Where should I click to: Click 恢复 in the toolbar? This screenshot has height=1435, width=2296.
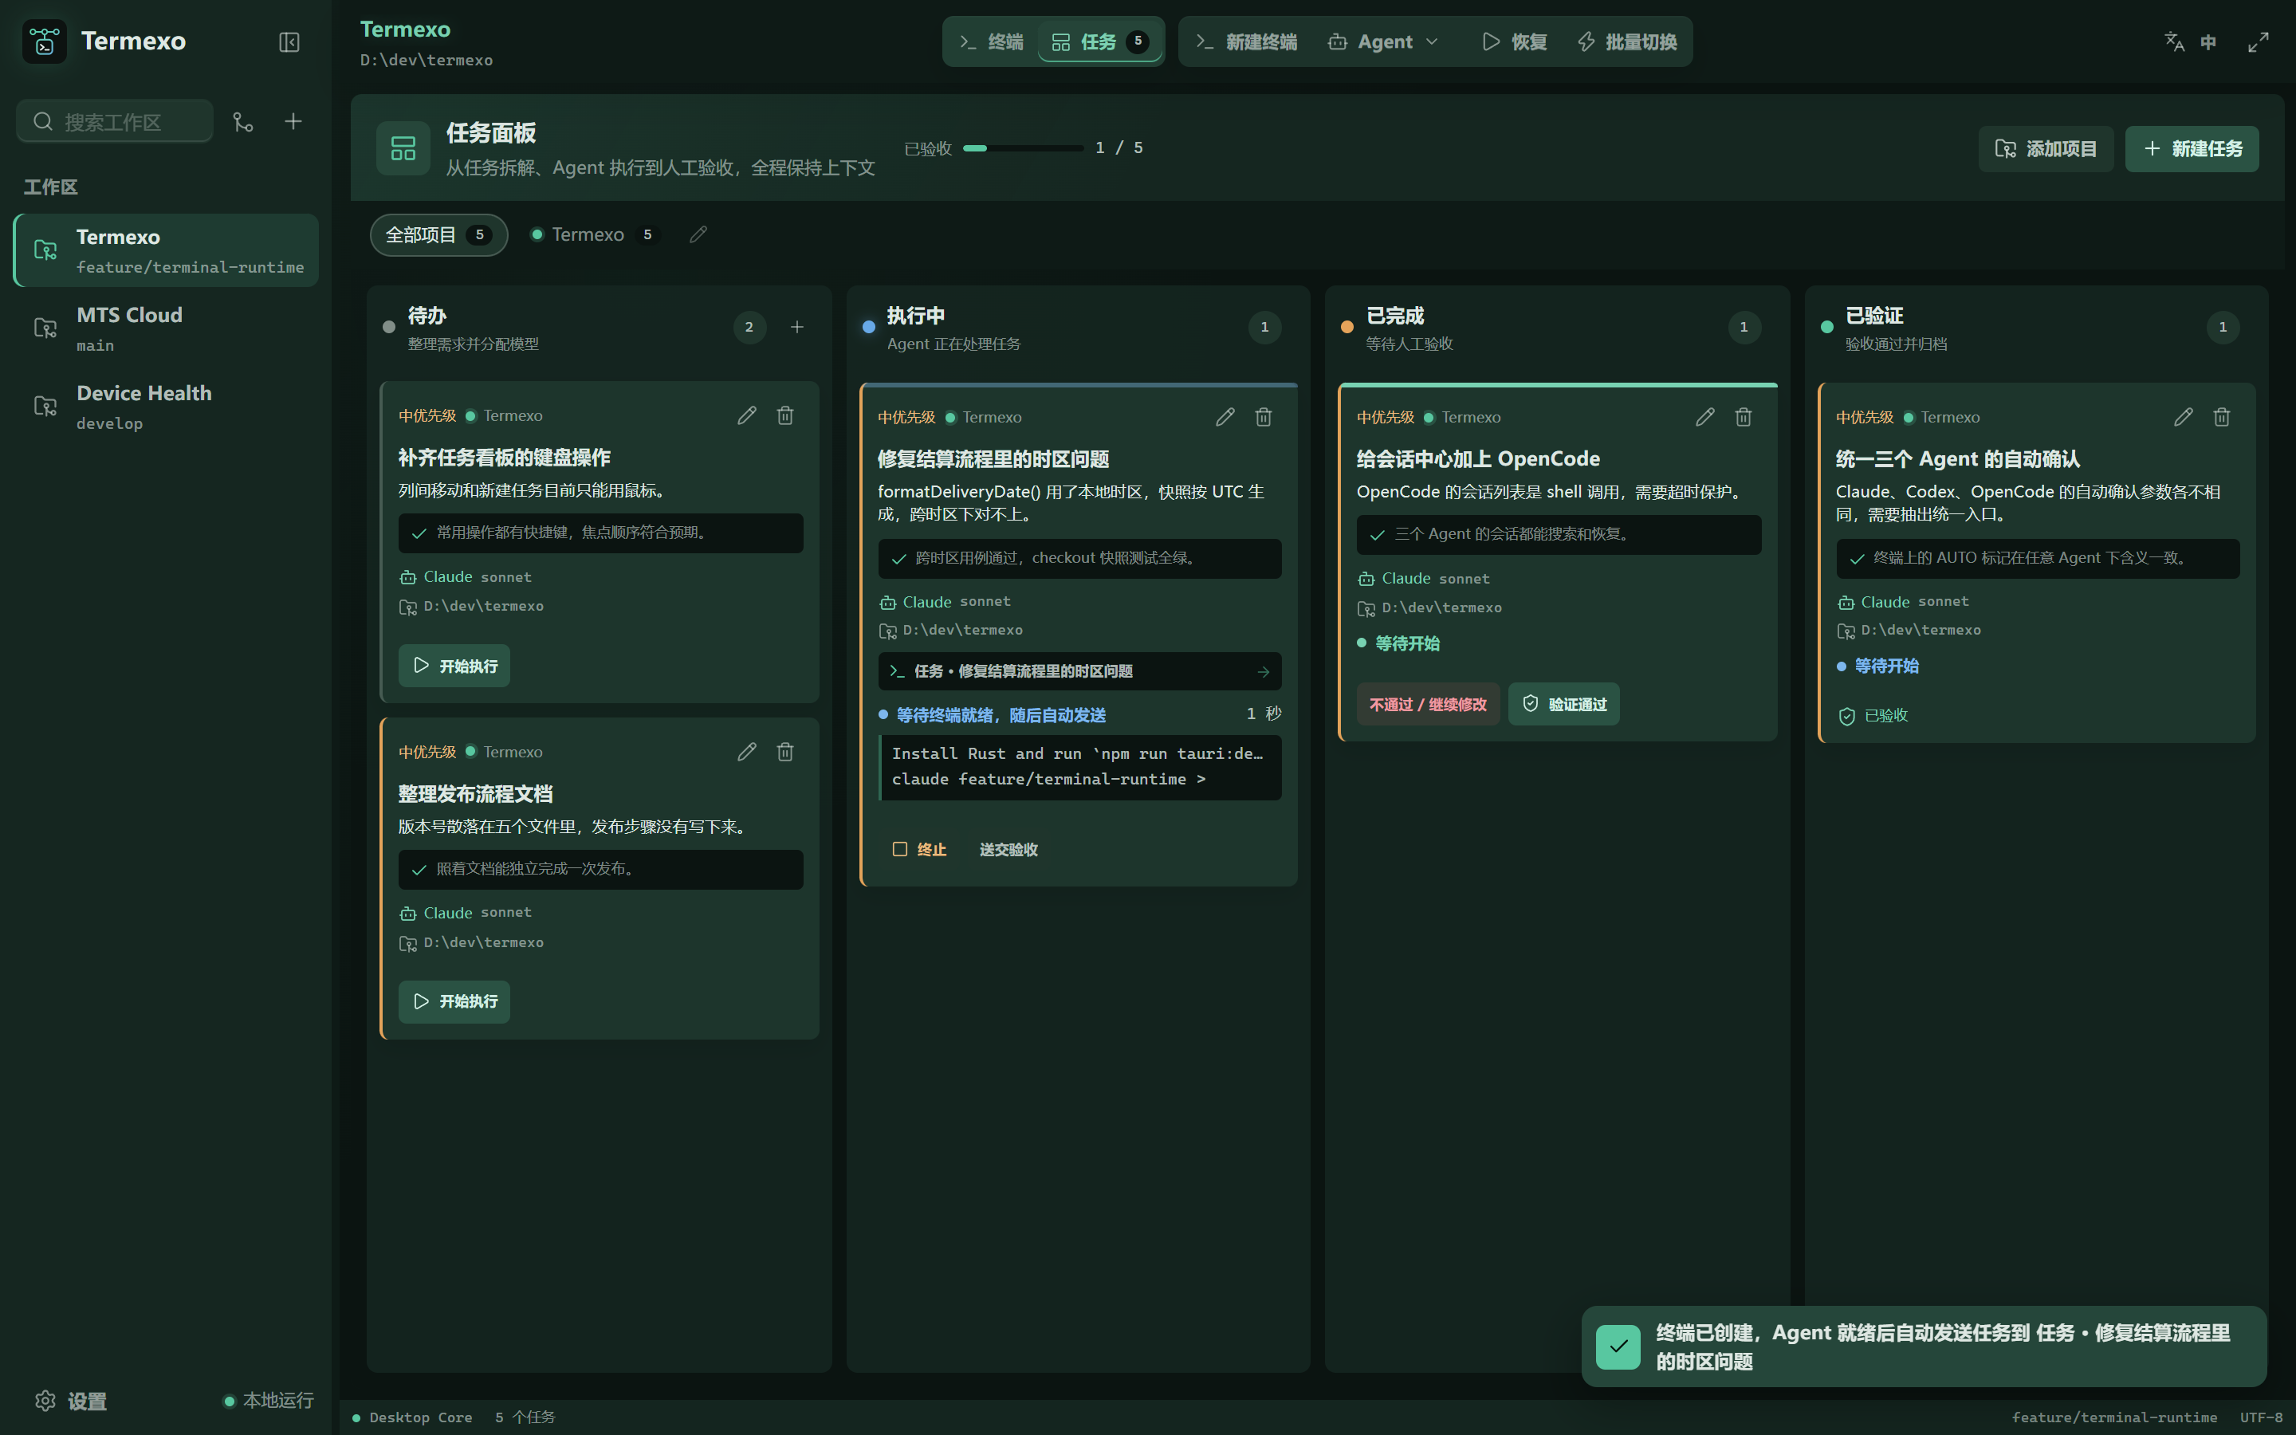(x=1514, y=41)
